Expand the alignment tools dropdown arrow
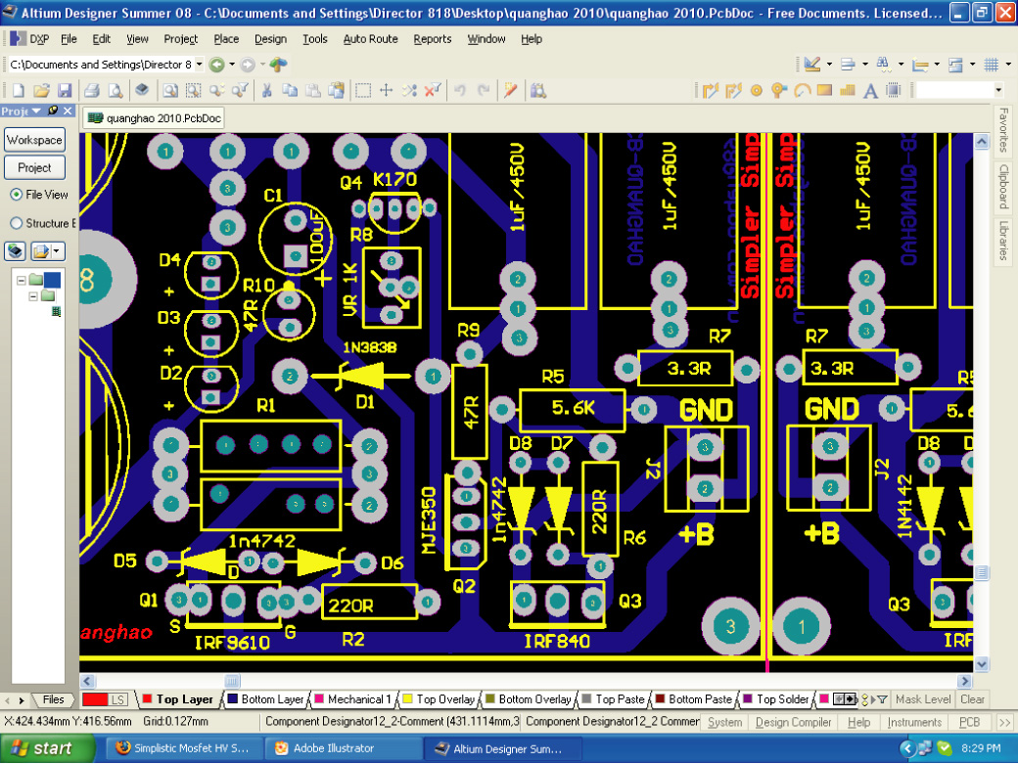This screenshot has width=1018, height=764. tap(864, 65)
